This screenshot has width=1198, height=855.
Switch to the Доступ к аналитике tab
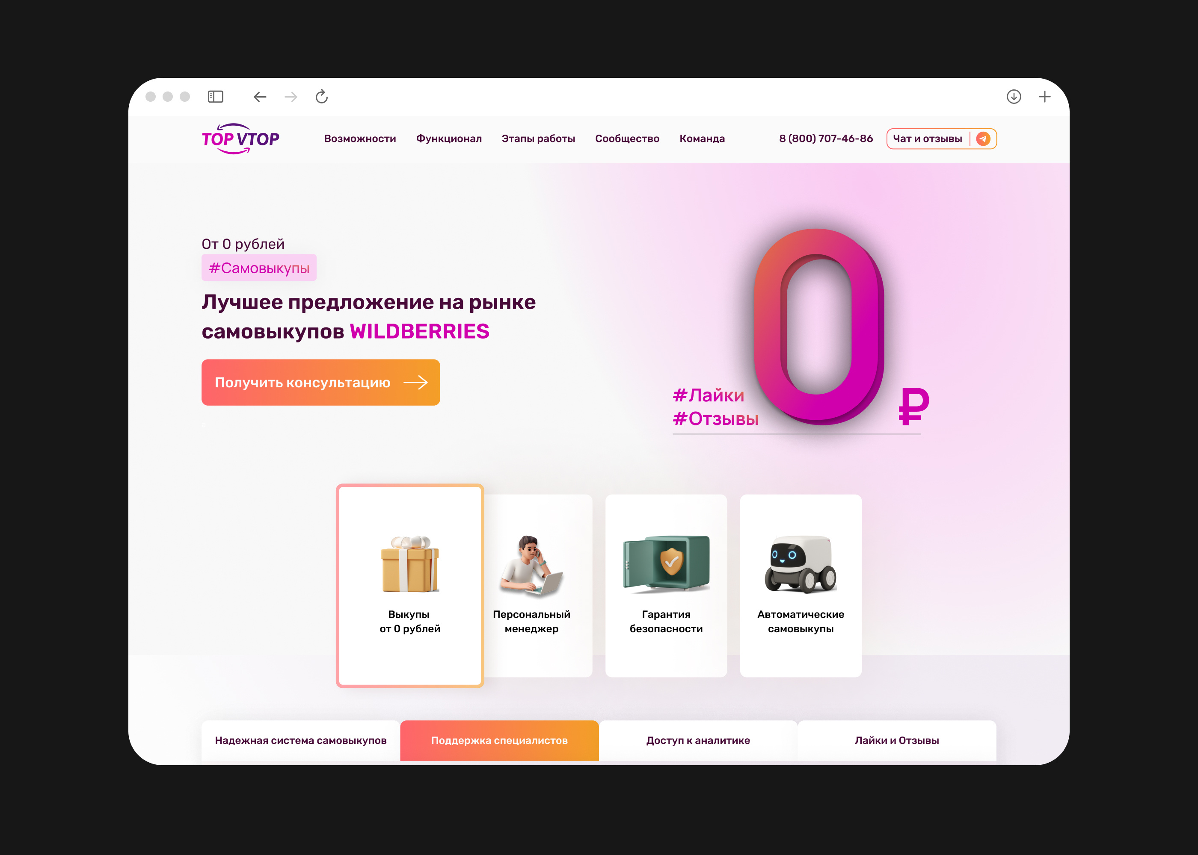(698, 740)
